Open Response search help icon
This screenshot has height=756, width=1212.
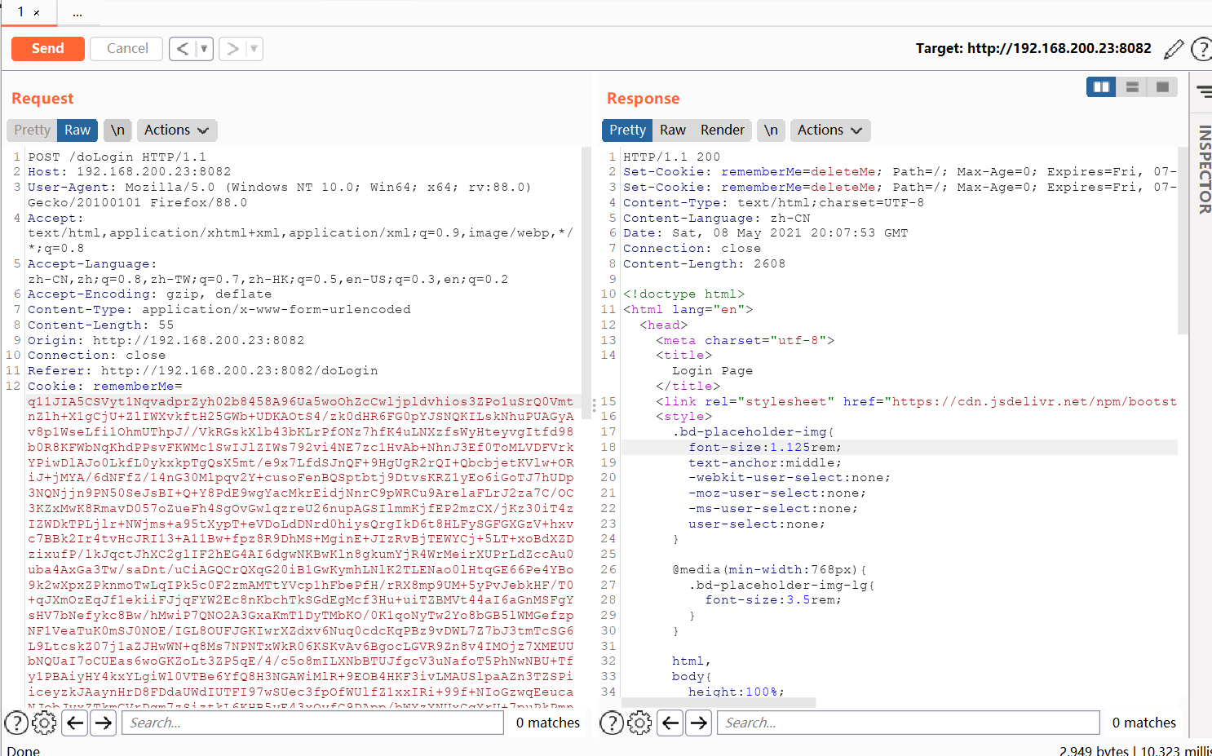point(612,723)
